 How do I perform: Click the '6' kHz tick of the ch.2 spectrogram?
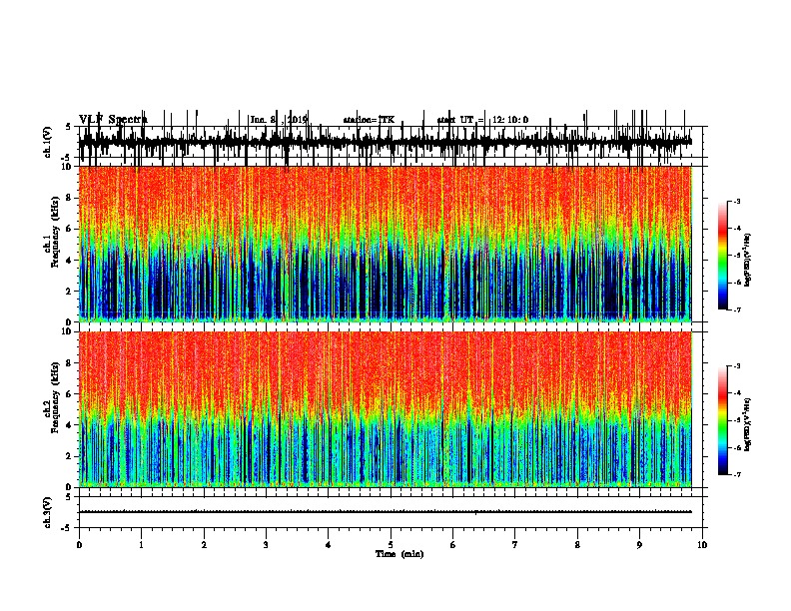click(70, 394)
